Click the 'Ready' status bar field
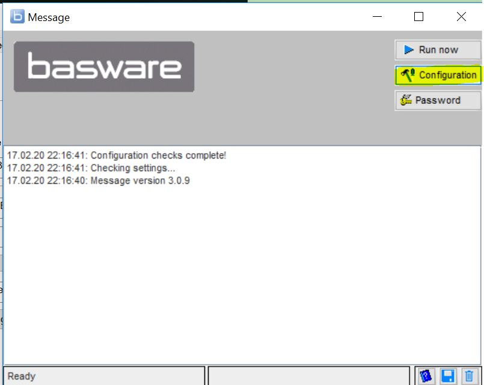The width and height of the screenshot is (484, 385). click(x=104, y=376)
